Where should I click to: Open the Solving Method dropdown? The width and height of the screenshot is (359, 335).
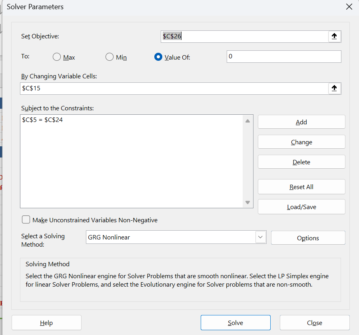(260, 237)
